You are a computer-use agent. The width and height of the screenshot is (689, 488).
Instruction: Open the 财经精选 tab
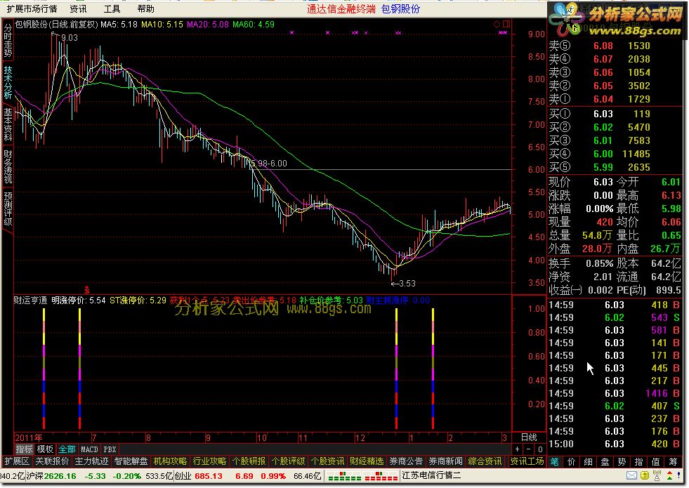pyautogui.click(x=367, y=461)
